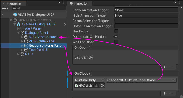Add a new On Open event entry
This screenshot has width=183, height=98.
click(x=165, y=67)
